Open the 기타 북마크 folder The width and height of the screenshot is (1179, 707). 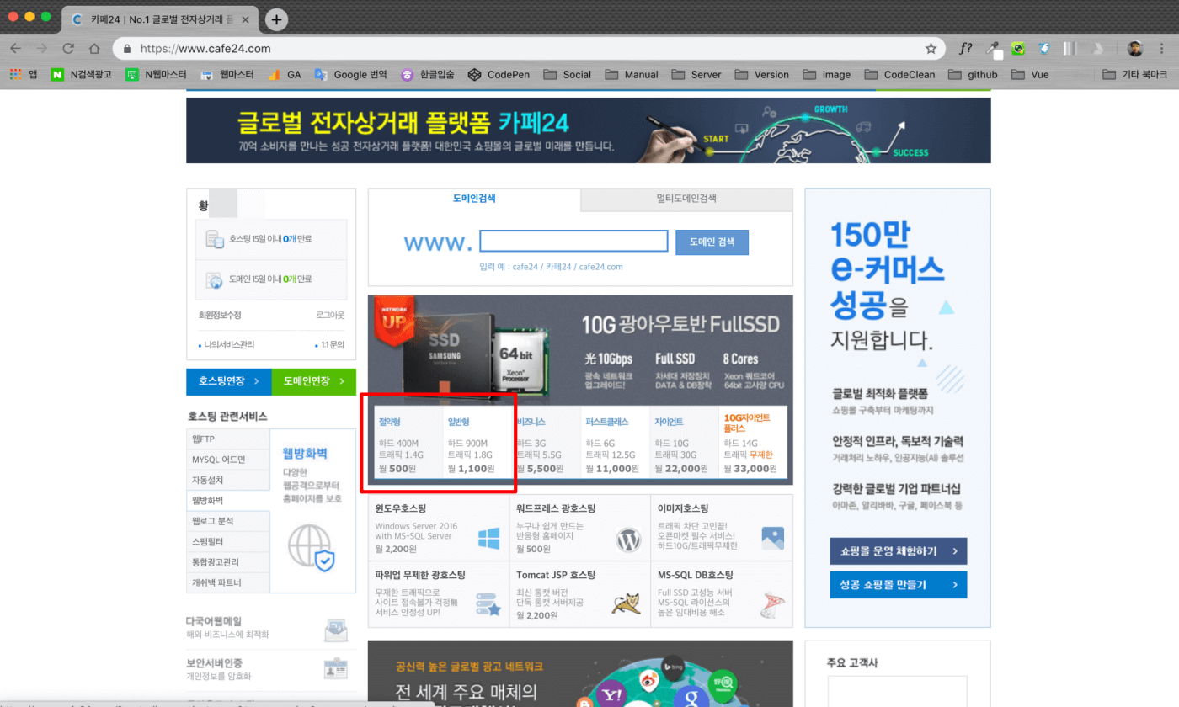[1135, 74]
